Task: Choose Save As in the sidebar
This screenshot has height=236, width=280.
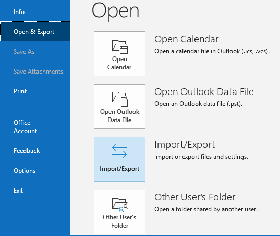Action: [x=24, y=52]
